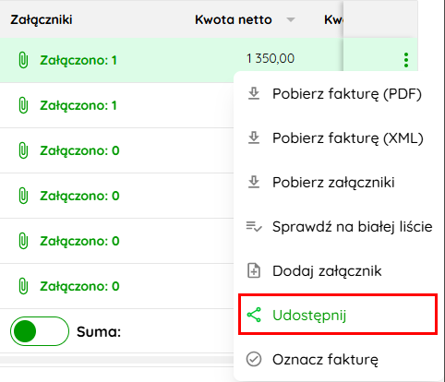Click the green share icon beside Udostępnij
445x382 pixels.
point(254,315)
